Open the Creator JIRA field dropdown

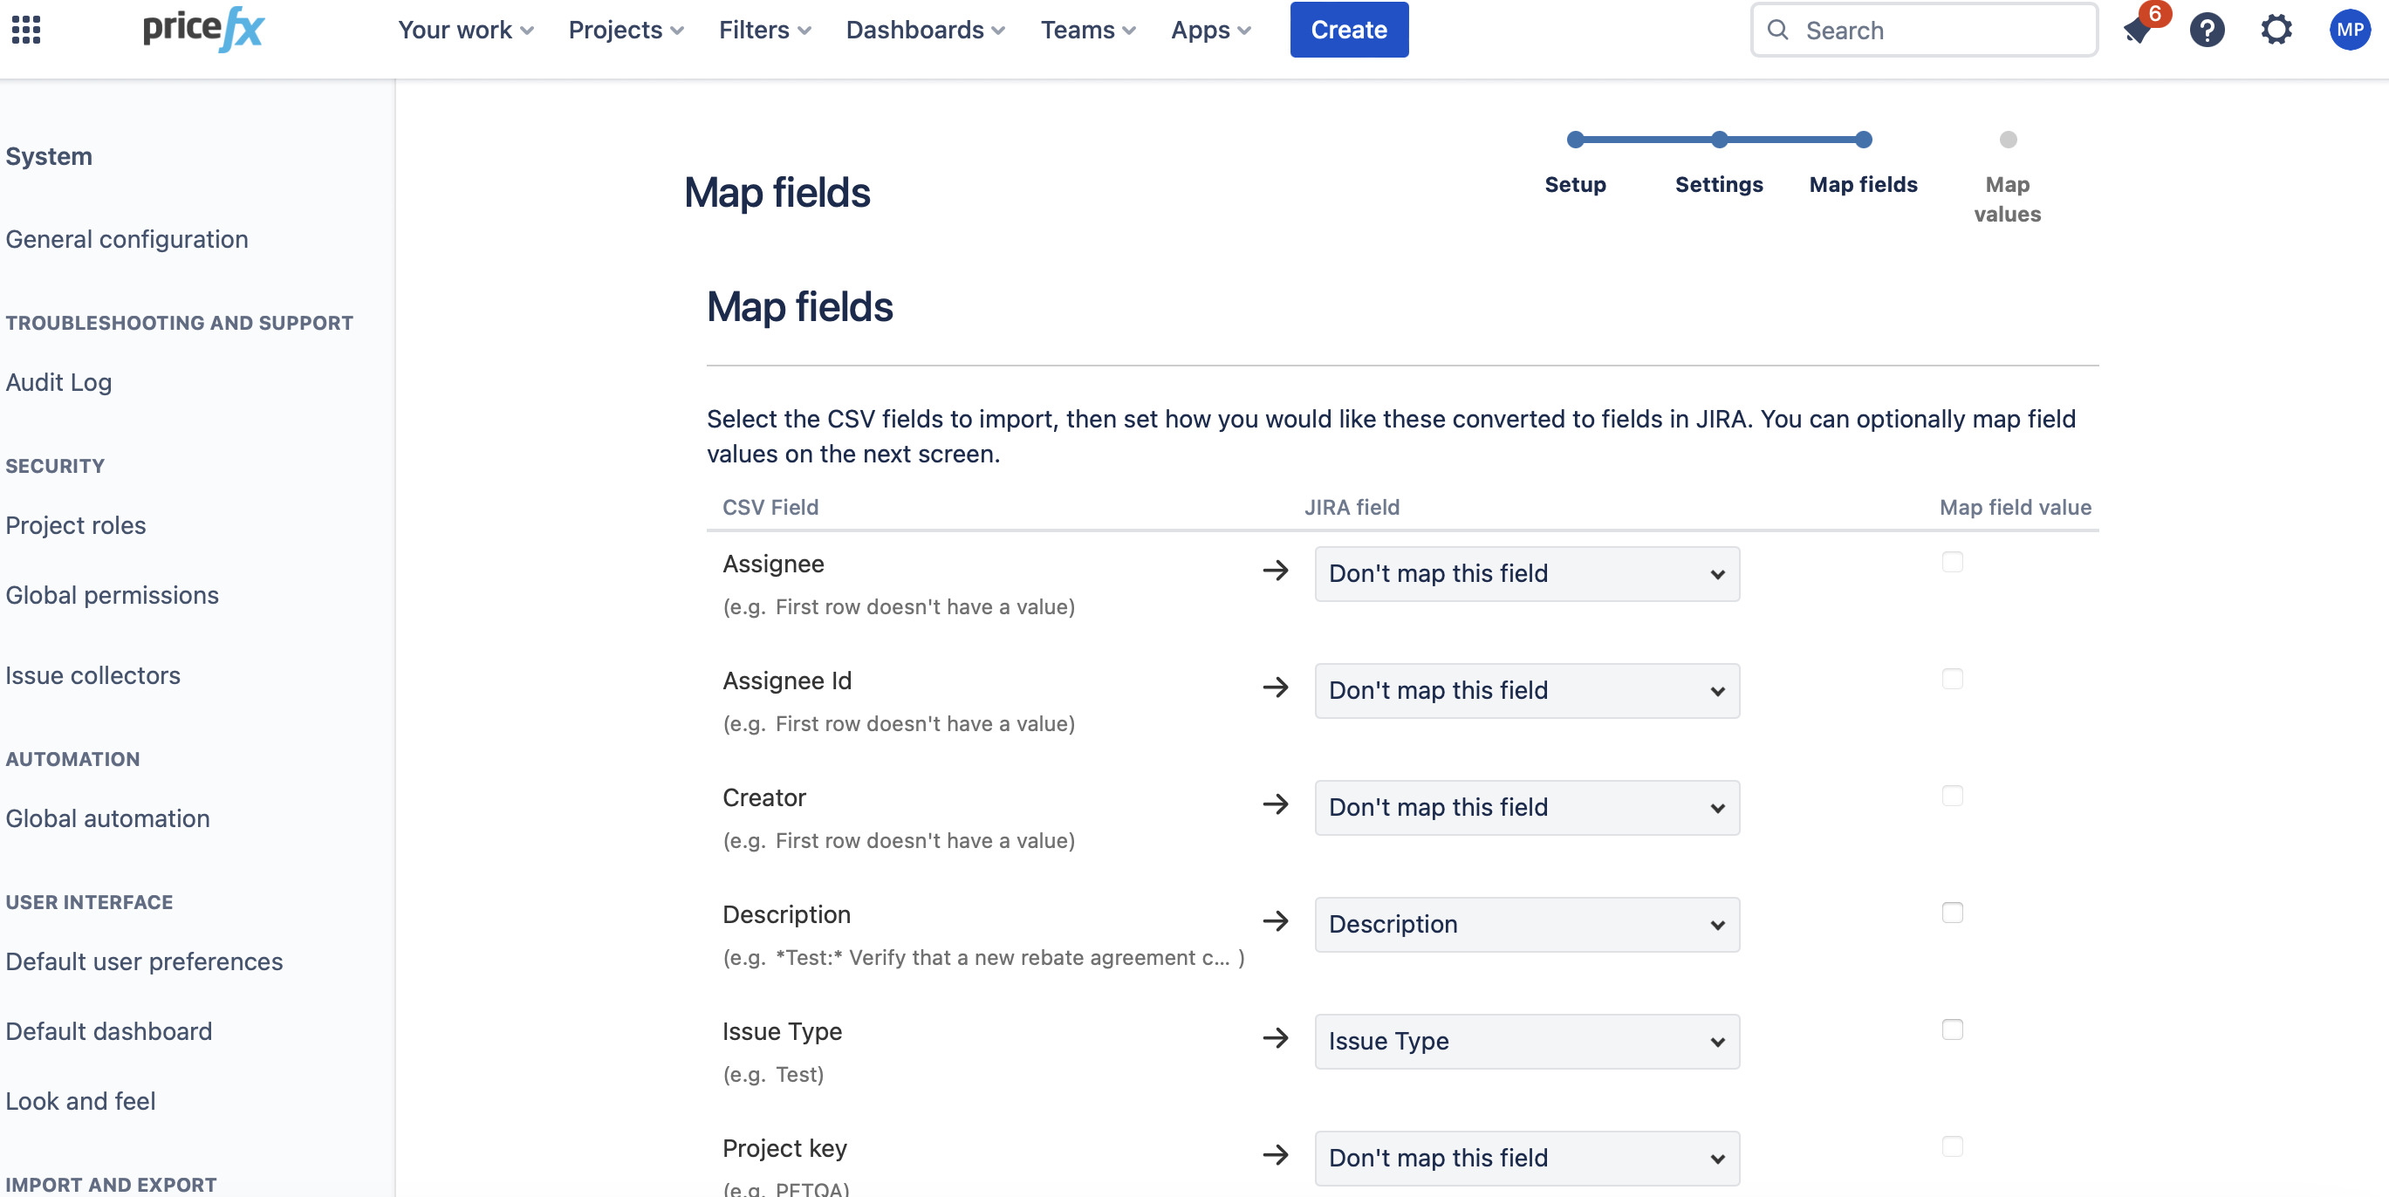click(x=1527, y=808)
